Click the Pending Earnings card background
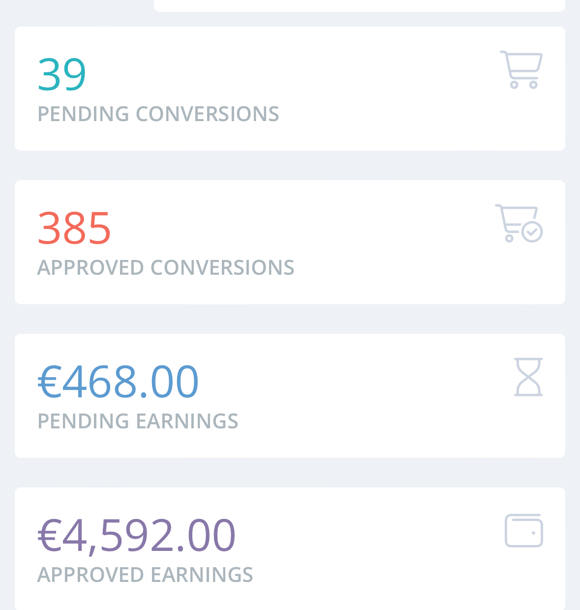 290,396
